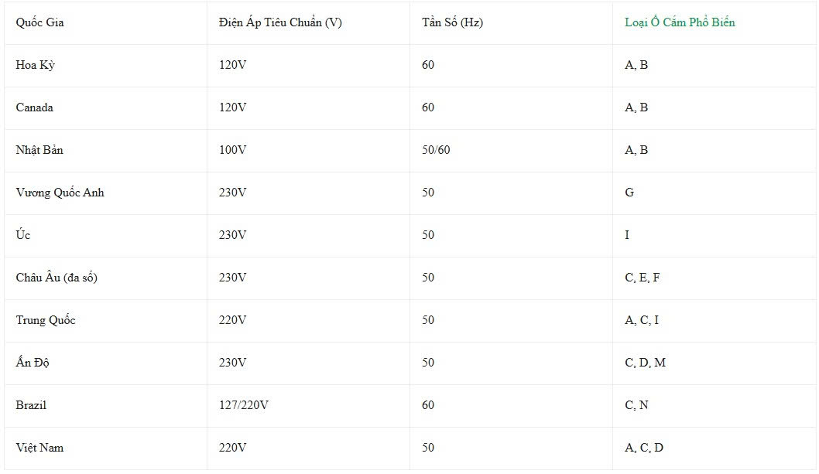Click the 'A, C, D' socket cell for Việt Nam

644,448
